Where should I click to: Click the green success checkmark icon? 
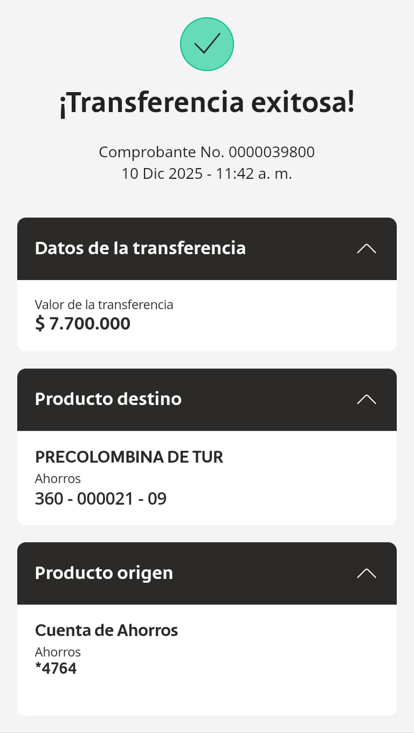click(x=206, y=44)
